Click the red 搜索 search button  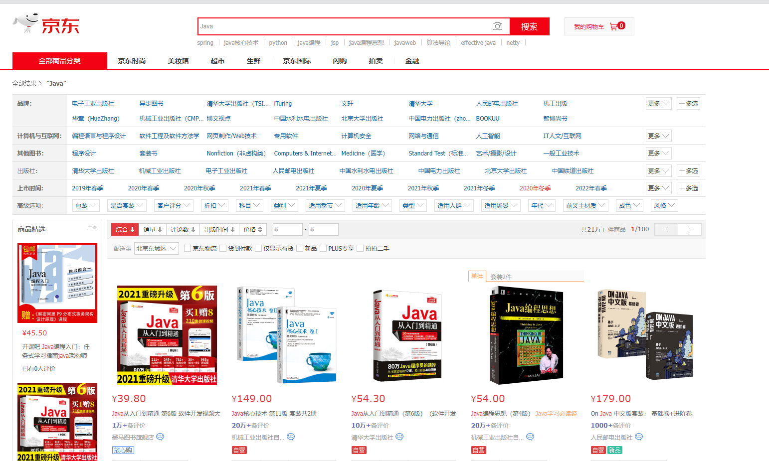tap(529, 26)
